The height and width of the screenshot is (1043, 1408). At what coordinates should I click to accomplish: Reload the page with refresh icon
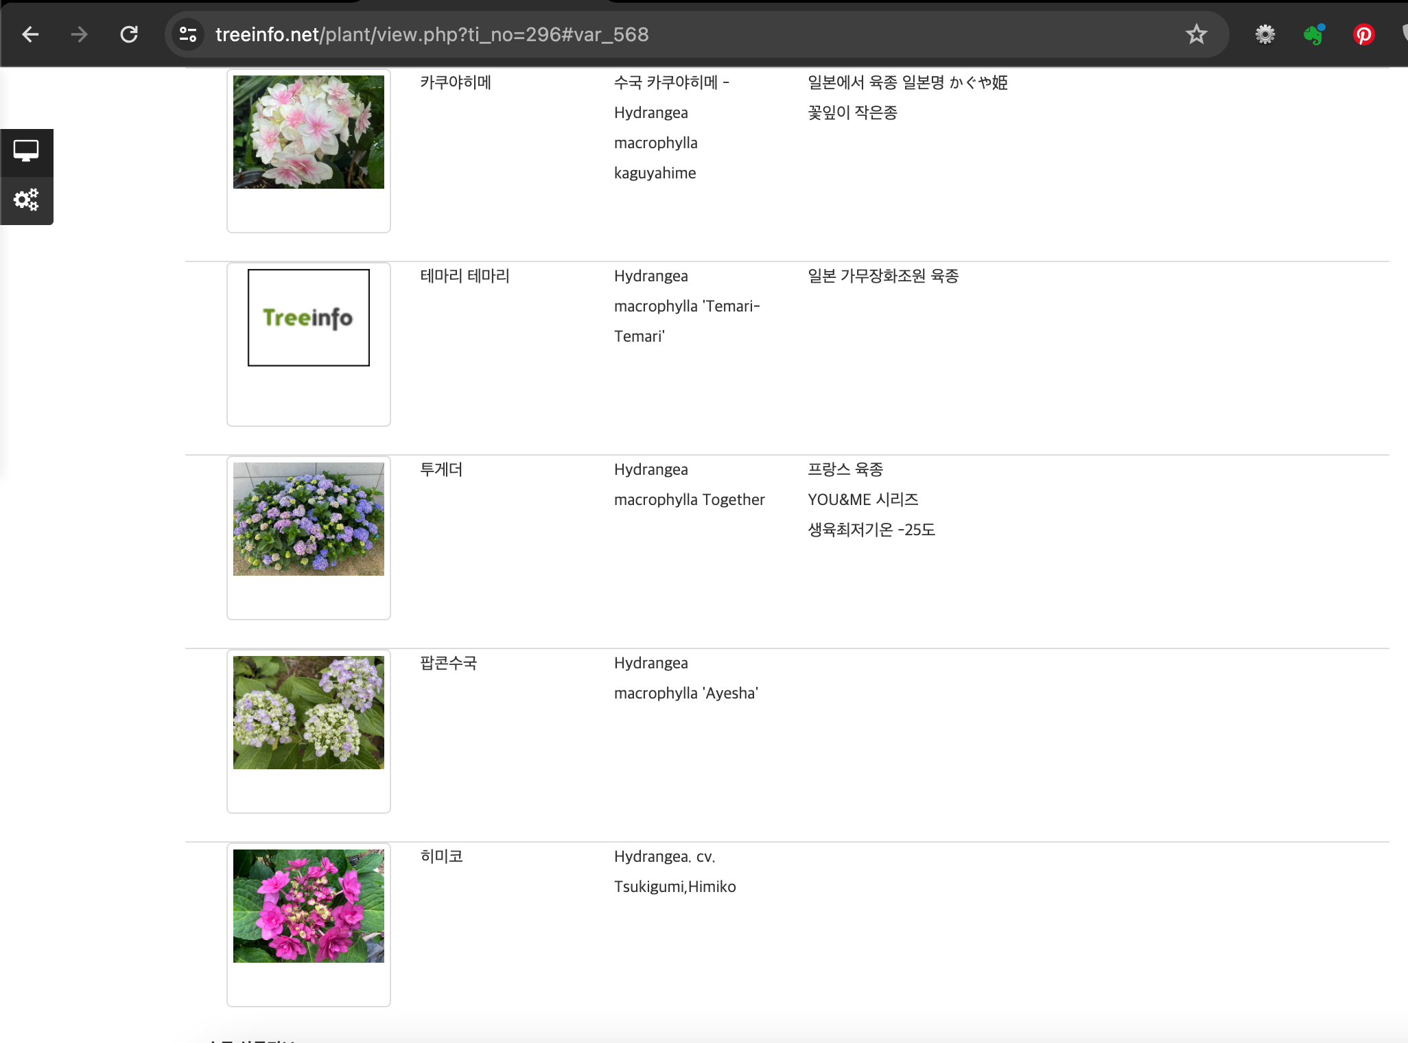[129, 34]
